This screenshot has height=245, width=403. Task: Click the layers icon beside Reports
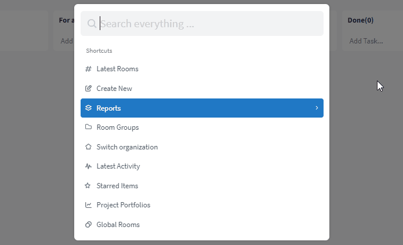click(x=88, y=108)
